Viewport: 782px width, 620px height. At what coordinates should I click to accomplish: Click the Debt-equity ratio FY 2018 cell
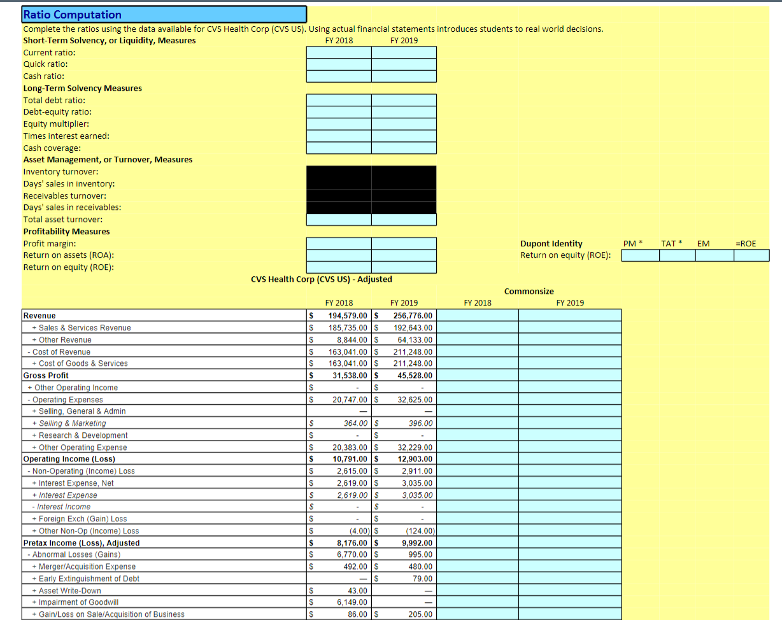338,111
